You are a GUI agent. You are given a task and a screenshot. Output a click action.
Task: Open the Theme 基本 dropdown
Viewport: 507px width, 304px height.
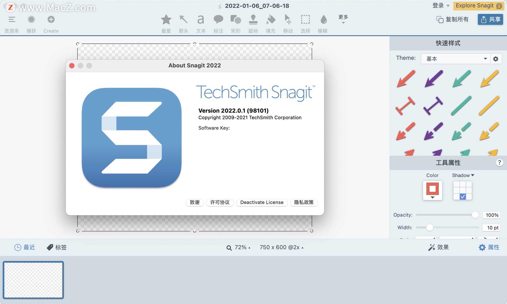tap(456, 59)
